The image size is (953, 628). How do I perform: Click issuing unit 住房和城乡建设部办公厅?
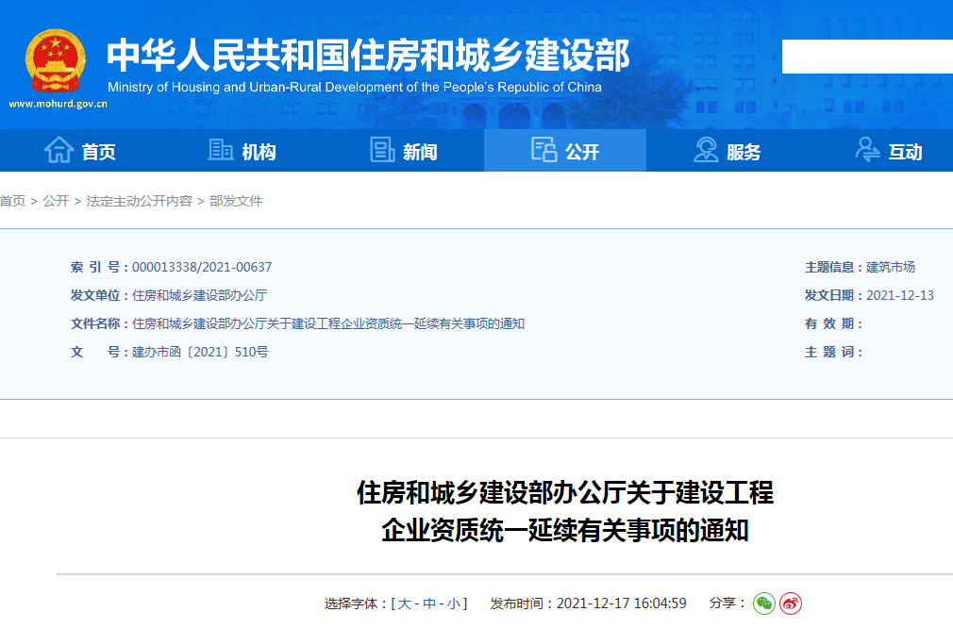(x=199, y=296)
